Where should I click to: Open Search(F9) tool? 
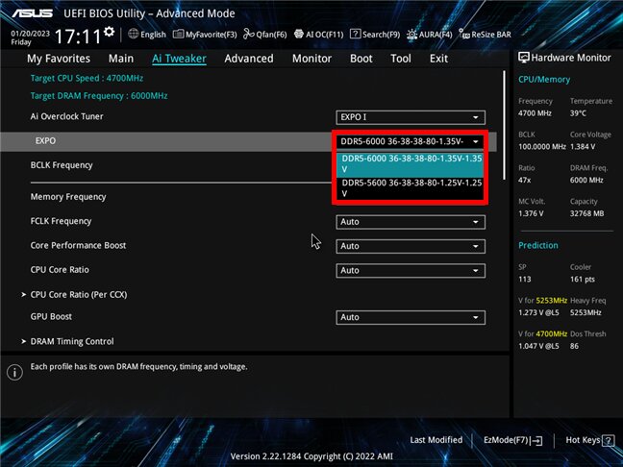(x=375, y=35)
